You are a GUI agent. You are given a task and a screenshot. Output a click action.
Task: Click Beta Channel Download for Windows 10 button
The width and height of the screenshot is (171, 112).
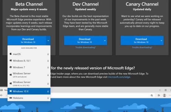click(x=27, y=40)
